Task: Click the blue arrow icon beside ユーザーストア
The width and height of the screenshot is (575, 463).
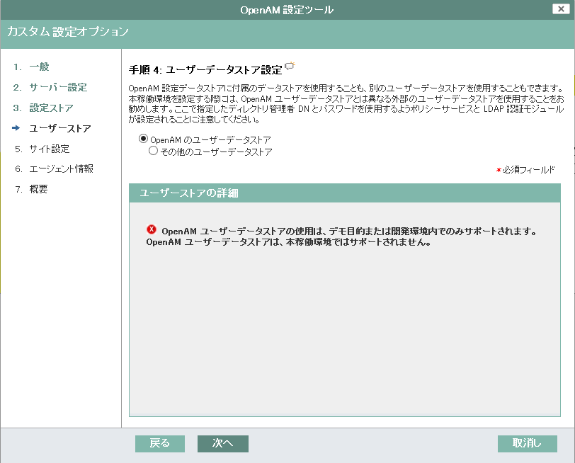Action: pos(17,128)
